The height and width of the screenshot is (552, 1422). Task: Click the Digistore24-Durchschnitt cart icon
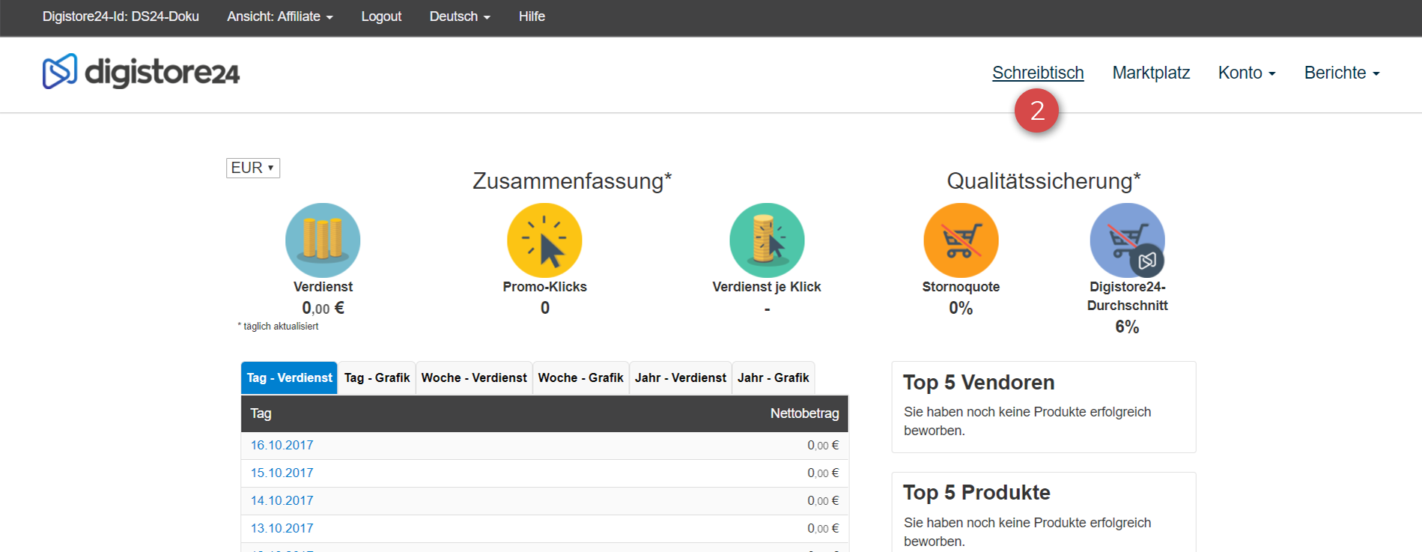click(1127, 240)
